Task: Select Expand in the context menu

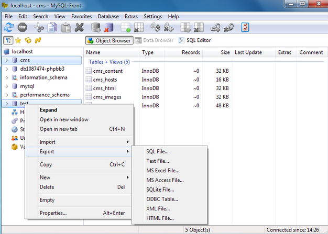Action: coord(78,110)
